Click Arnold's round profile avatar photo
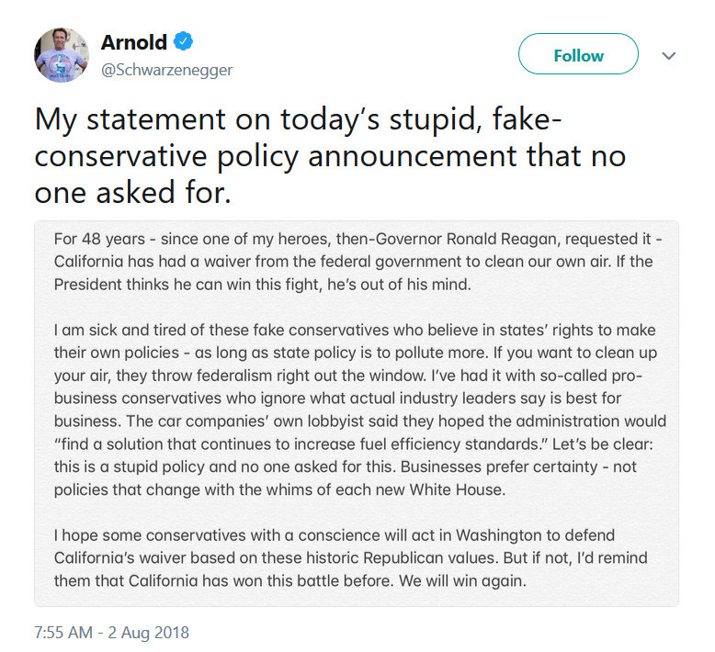The image size is (715, 652). tap(62, 55)
